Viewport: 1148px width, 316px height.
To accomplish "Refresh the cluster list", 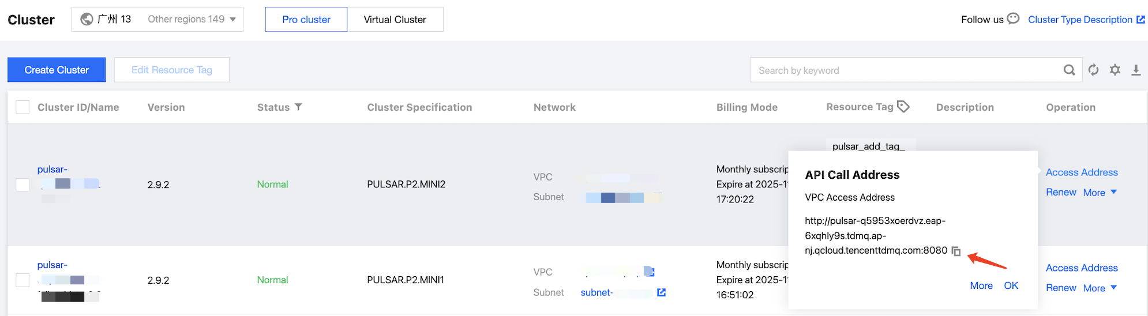I will pyautogui.click(x=1093, y=70).
